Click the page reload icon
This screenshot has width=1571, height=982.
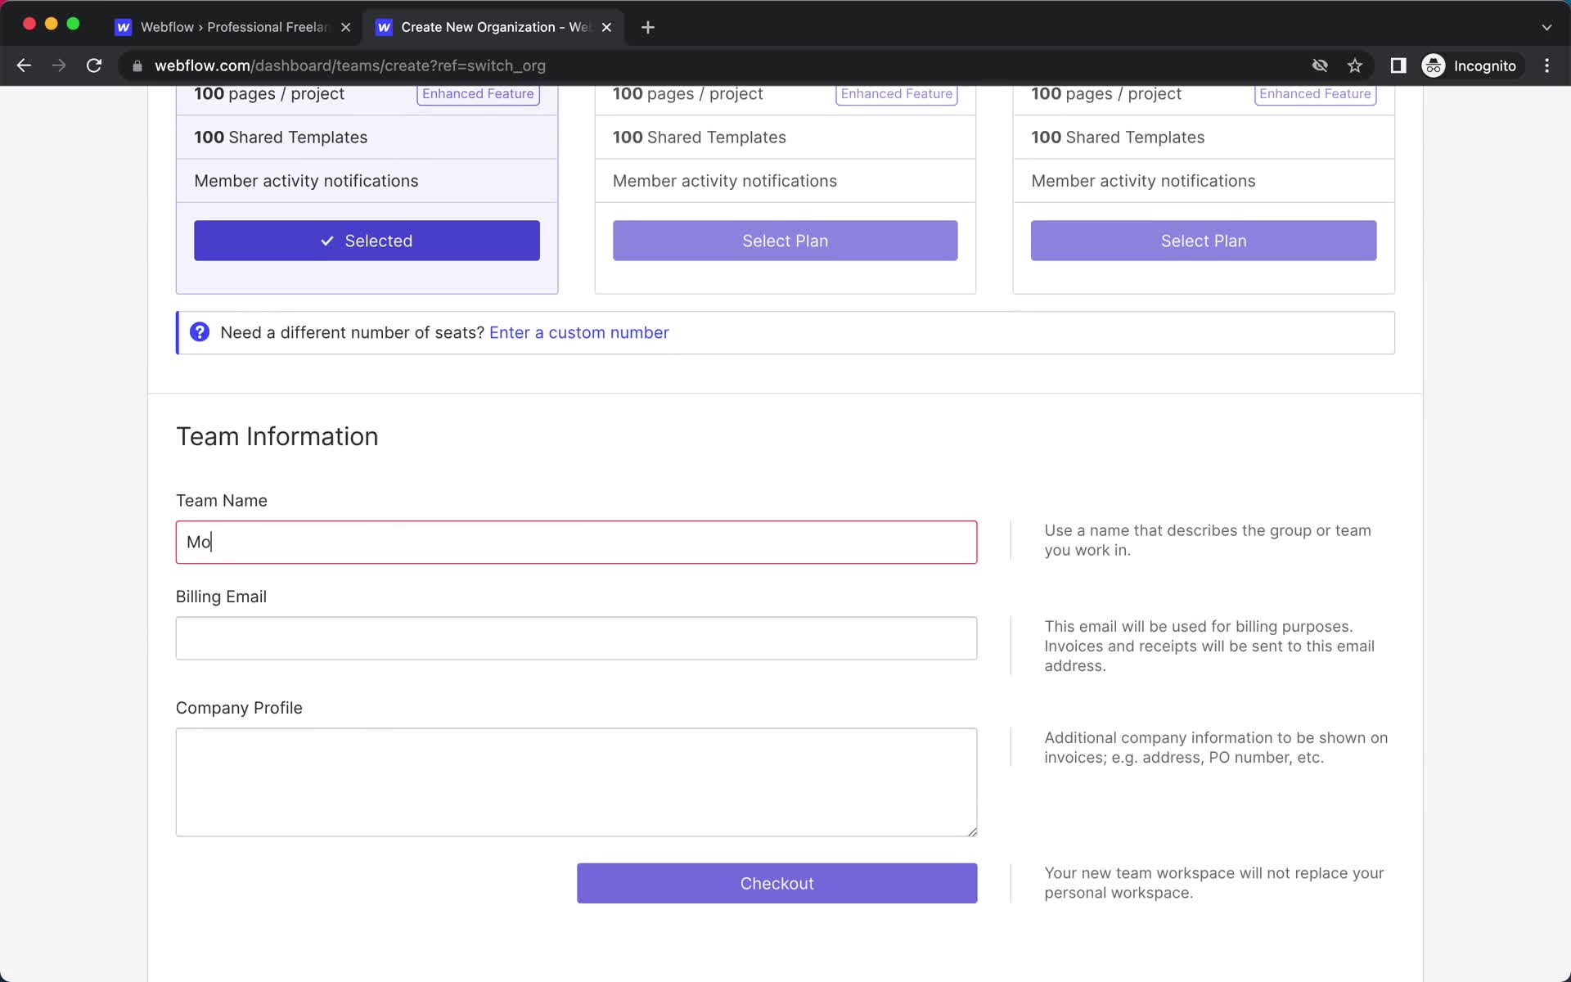click(x=96, y=65)
